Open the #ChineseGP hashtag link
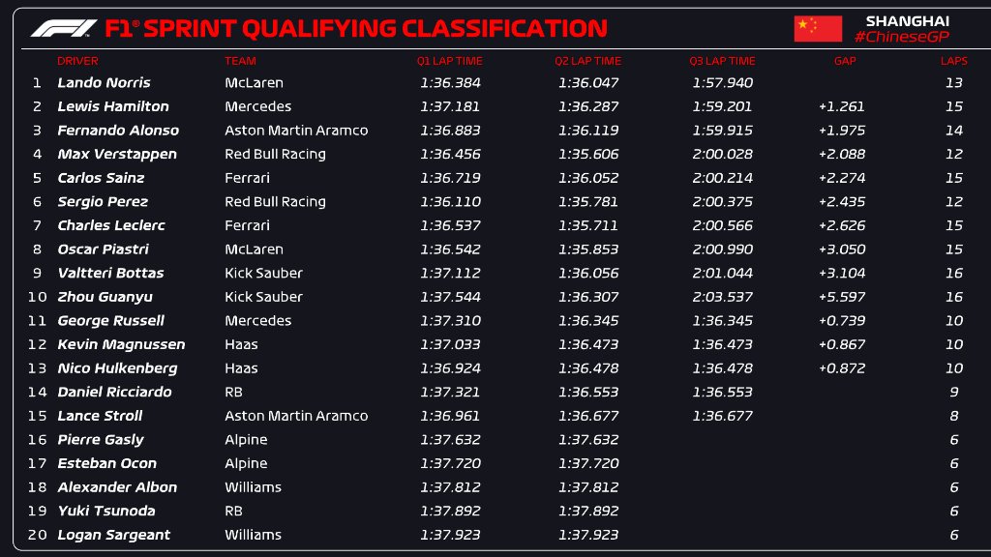 tap(901, 37)
